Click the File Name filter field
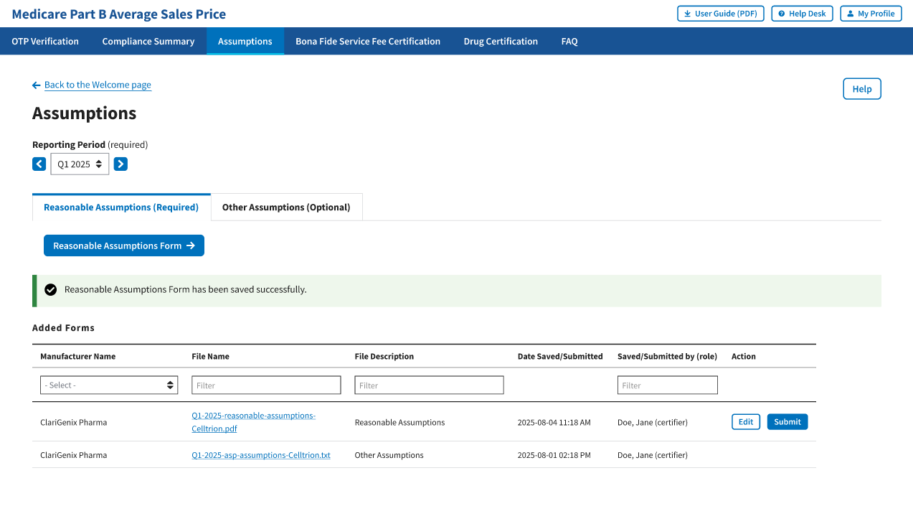913x529 pixels. 266,385
